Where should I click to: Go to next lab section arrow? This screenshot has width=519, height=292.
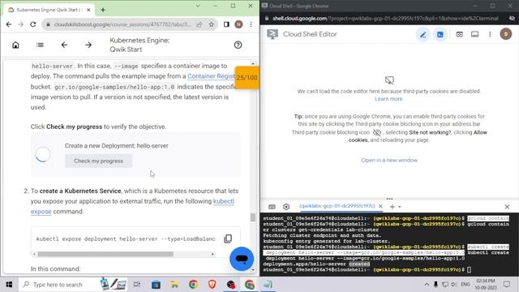pyautogui.click(x=88, y=45)
